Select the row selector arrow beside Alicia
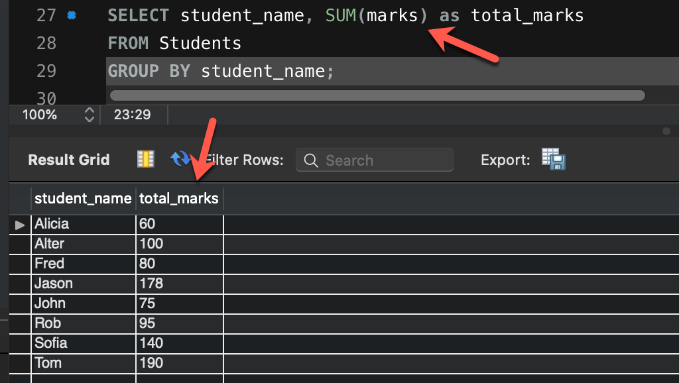This screenshot has height=383, width=679. [19, 224]
